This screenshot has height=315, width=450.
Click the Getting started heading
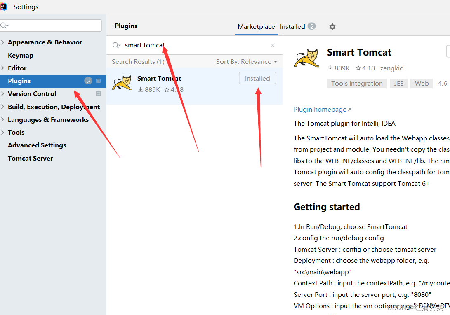pos(327,207)
